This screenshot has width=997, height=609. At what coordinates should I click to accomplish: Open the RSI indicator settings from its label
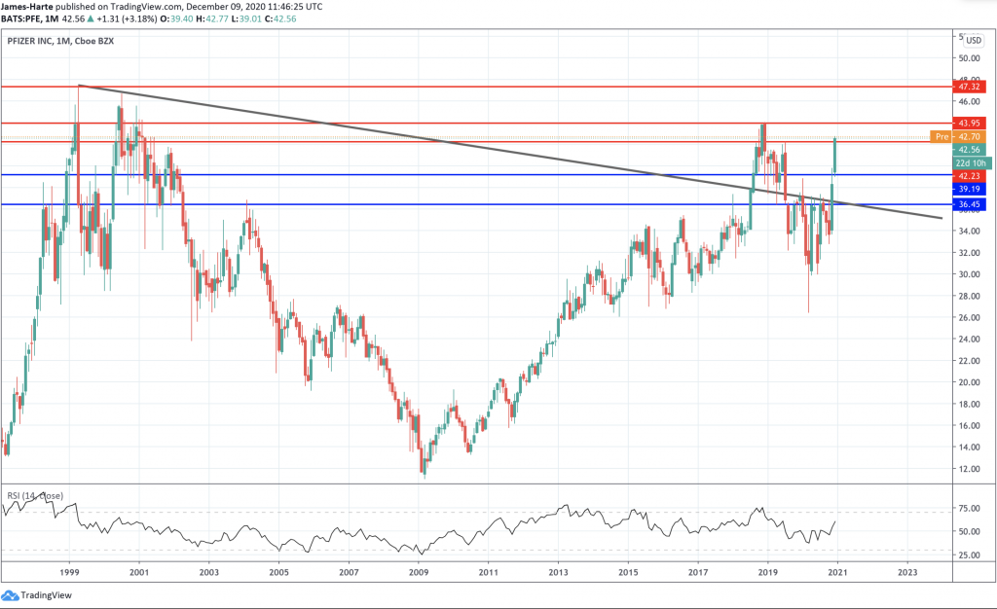35,496
